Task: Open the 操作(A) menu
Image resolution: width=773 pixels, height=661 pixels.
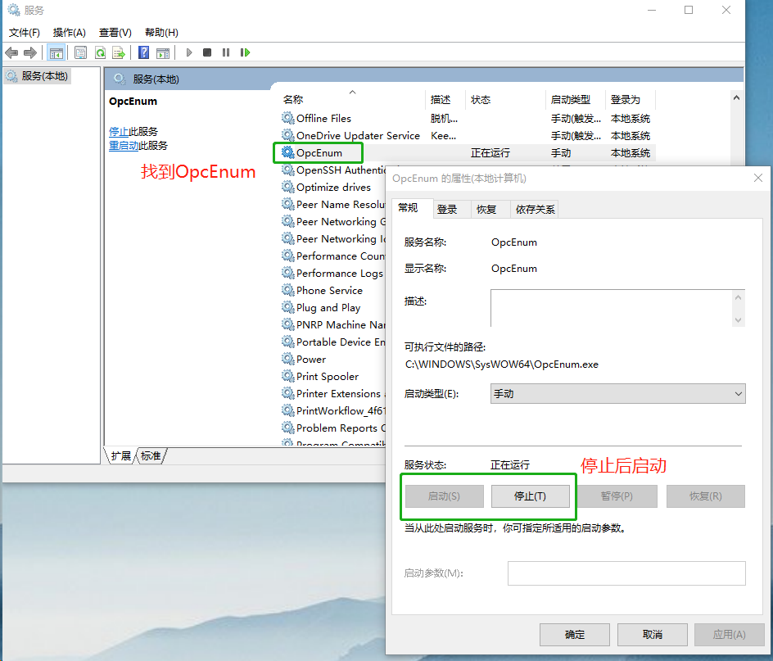Action: pos(69,33)
